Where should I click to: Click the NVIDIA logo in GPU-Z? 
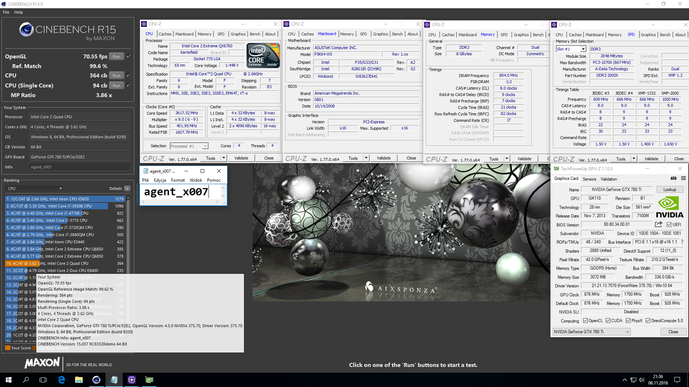point(670,207)
